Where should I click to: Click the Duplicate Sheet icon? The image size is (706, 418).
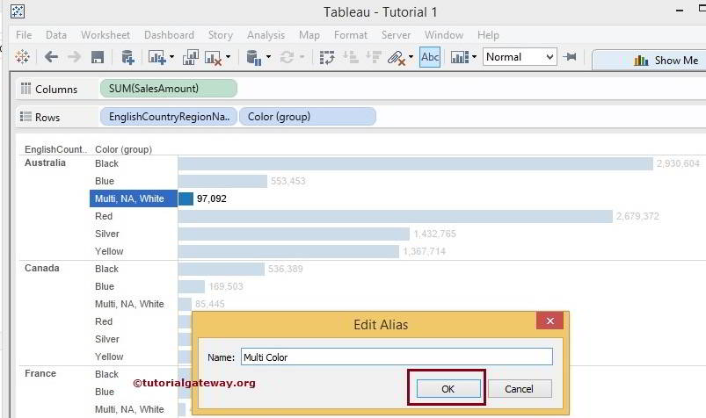click(x=191, y=57)
